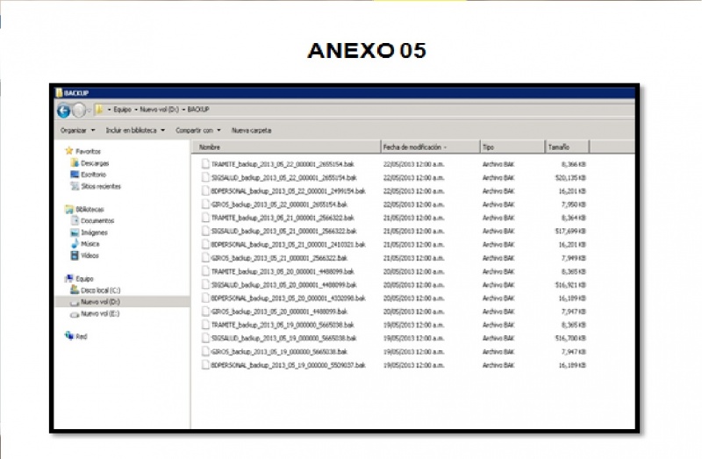Screen dimensions: 702x459
Task: Click Equipo in the address bar path
Action: click(122, 111)
